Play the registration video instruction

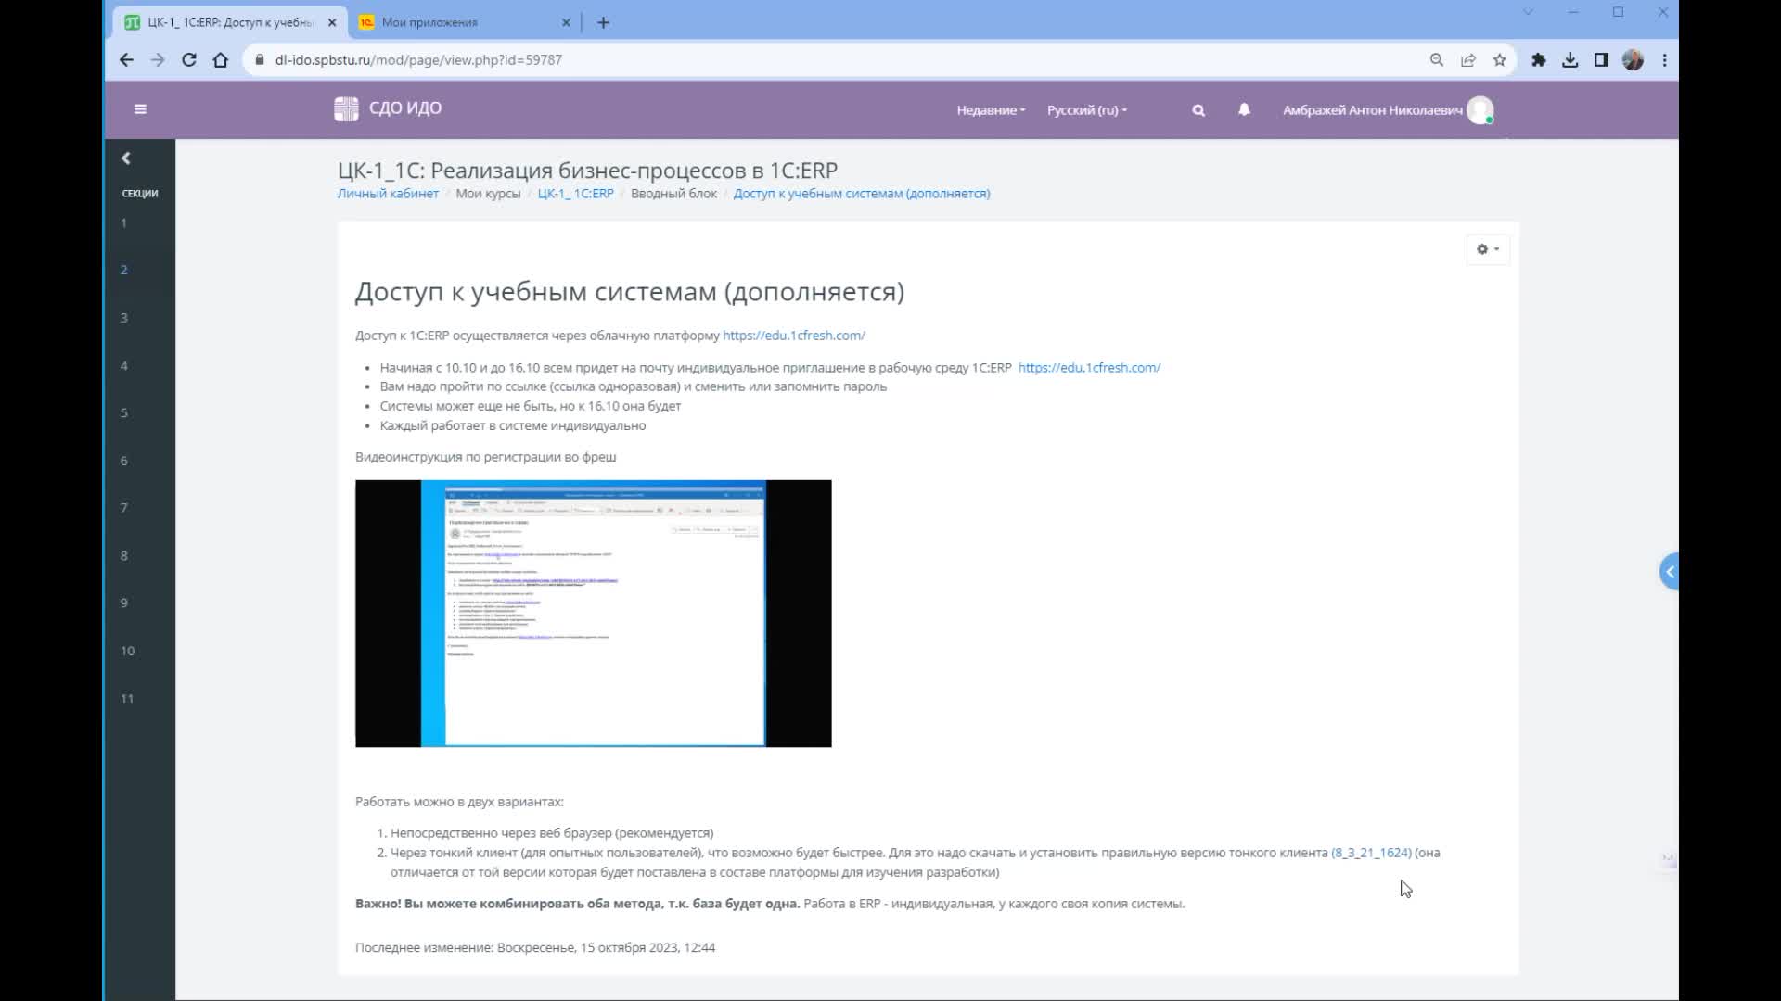pyautogui.click(x=594, y=614)
